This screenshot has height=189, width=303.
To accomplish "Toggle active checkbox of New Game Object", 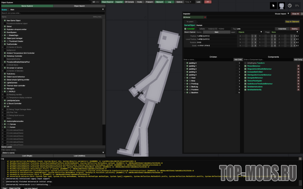I will coord(5,21).
